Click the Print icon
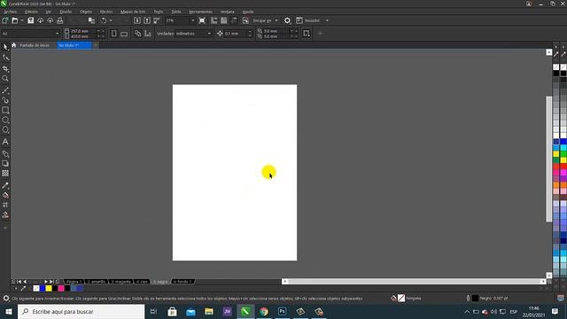The height and width of the screenshot is (319, 567). [x=60, y=20]
